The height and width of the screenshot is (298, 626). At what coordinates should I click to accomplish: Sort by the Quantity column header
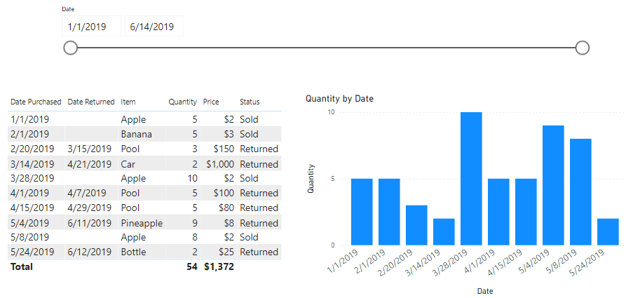click(x=182, y=102)
